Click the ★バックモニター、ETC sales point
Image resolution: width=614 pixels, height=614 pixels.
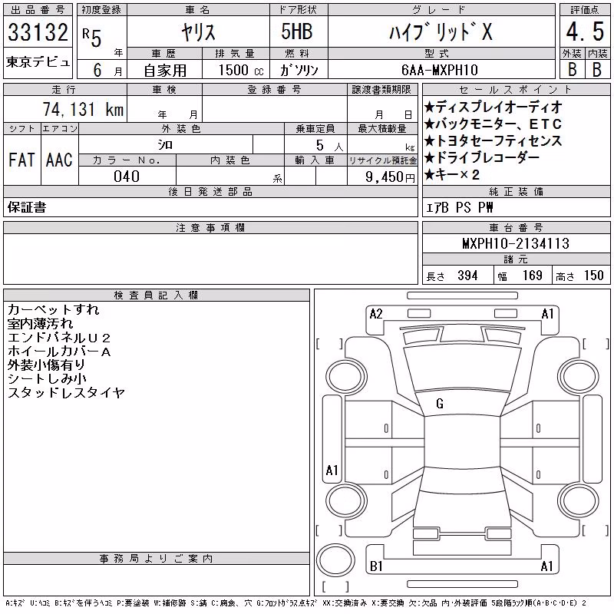tap(493, 124)
